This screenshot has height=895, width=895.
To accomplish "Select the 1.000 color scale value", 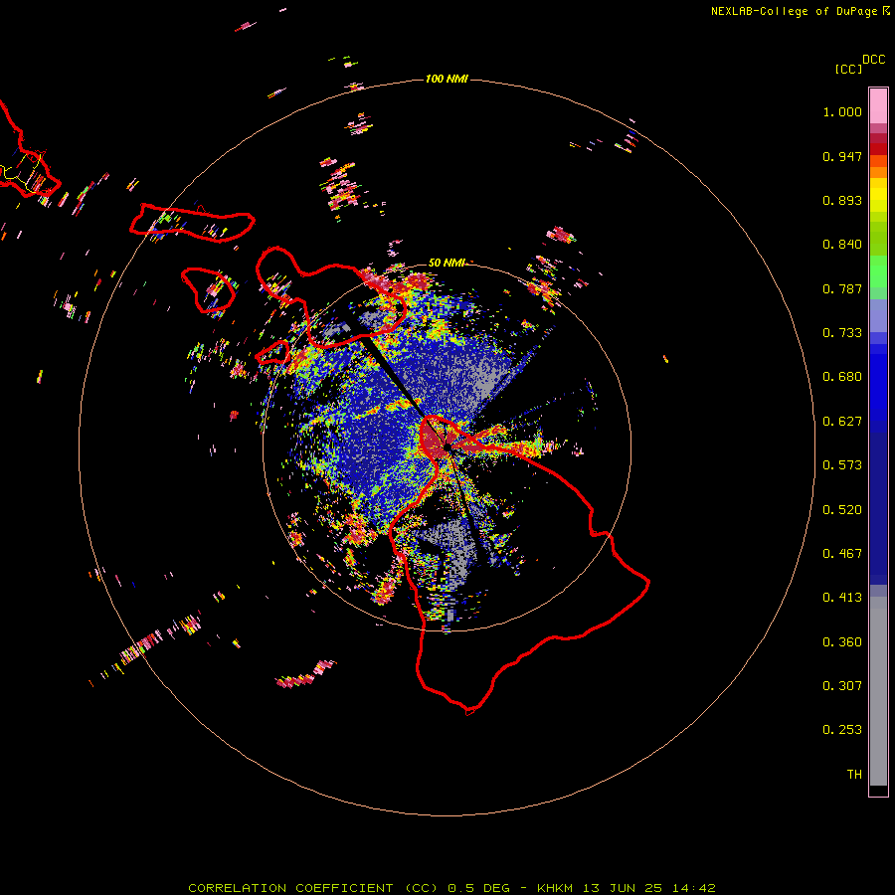I will point(842,111).
